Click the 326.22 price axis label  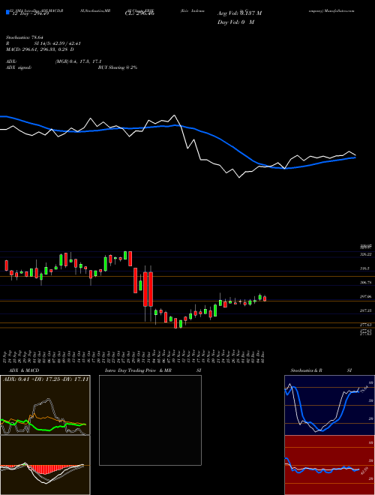point(366,254)
